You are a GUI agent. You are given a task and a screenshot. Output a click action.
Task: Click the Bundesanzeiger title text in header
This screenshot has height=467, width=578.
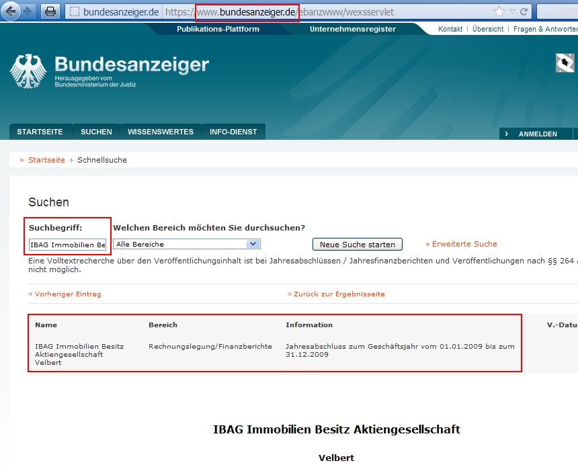click(x=132, y=65)
